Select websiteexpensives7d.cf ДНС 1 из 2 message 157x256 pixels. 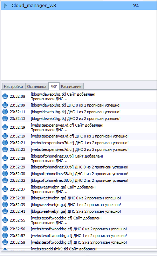(80, 143)
